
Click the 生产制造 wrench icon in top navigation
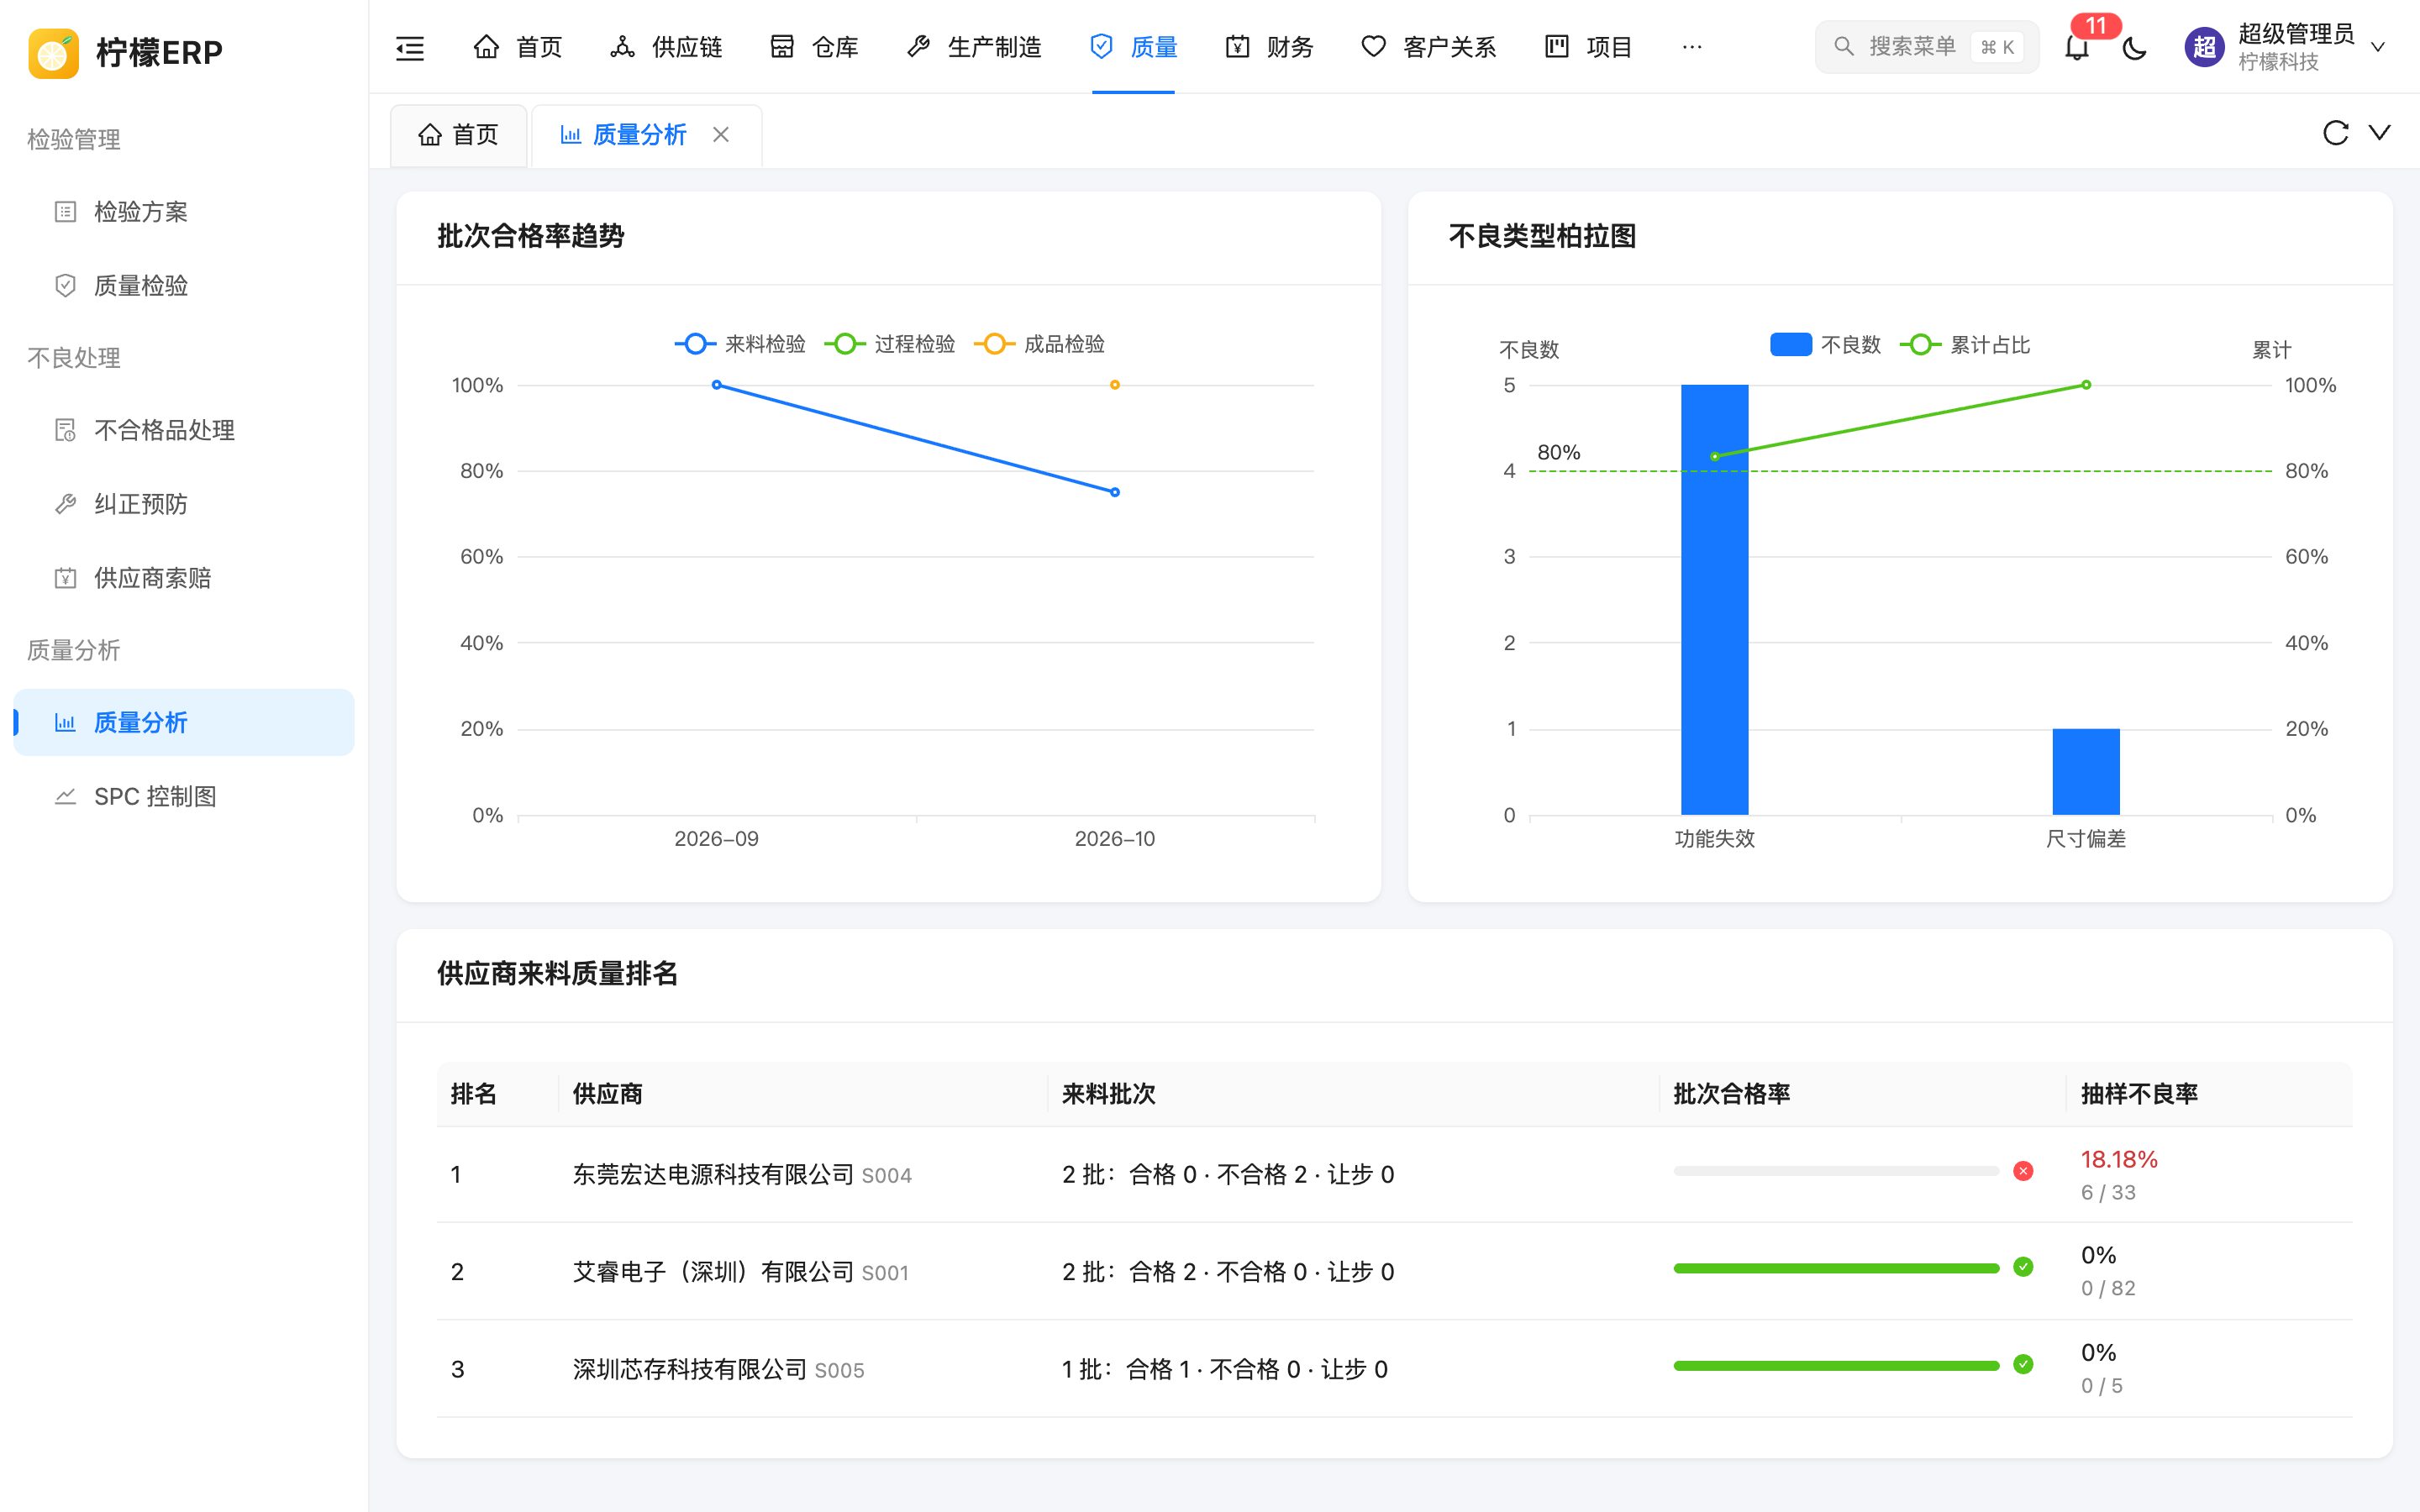(918, 46)
